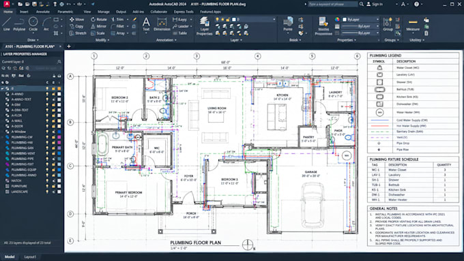Viewport: 464px width, 261px height.
Task: Activate the Fillet command
Action: (117, 27)
